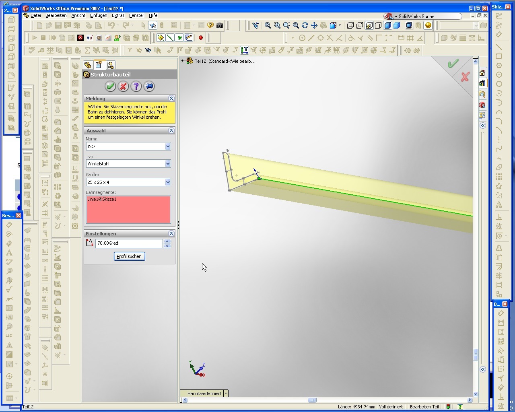The height and width of the screenshot is (412, 515).
Task: Select the Pan view arrows tool
Action: (x=314, y=25)
